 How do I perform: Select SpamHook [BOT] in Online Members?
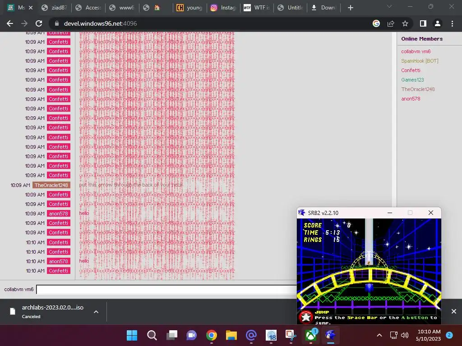click(x=420, y=61)
